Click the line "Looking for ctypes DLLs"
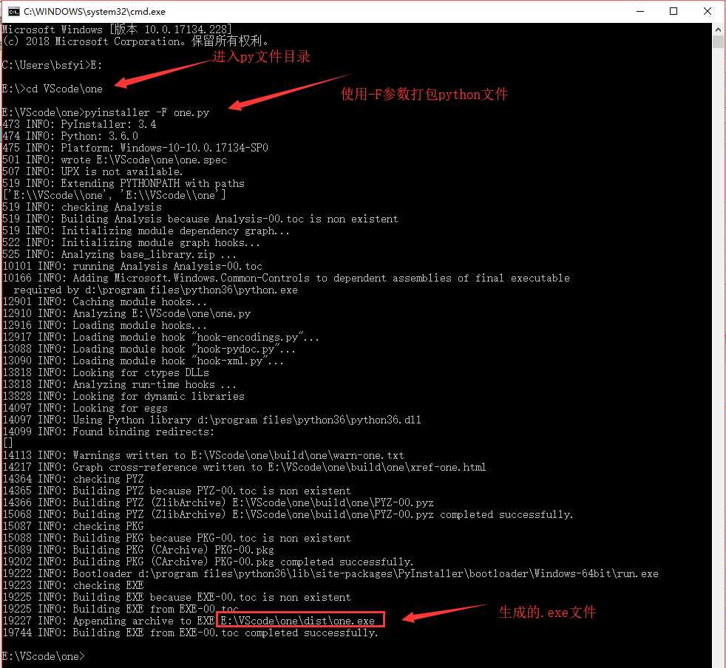The height and width of the screenshot is (668, 726). 140,372
